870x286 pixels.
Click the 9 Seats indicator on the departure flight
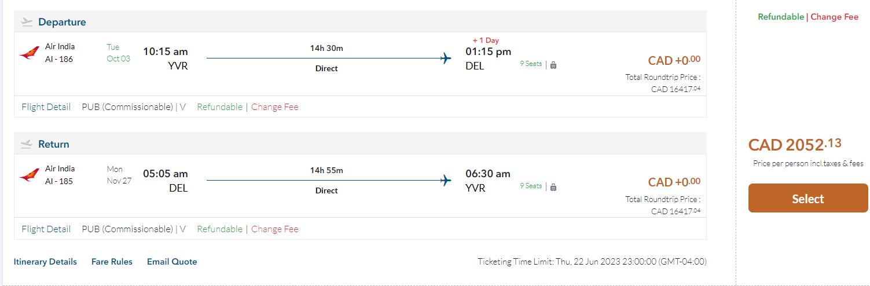coord(531,64)
